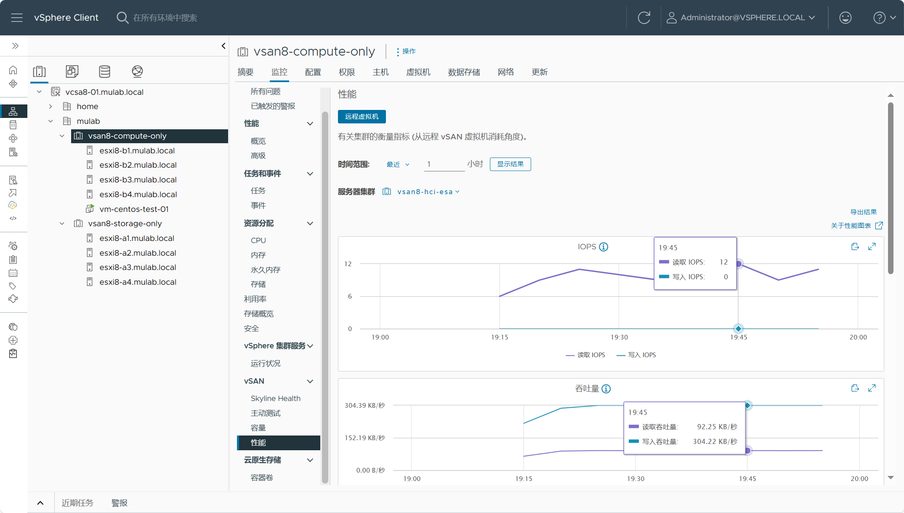Refresh the vSphere Client view
Screen dimensions: 904x513
[x=644, y=18]
